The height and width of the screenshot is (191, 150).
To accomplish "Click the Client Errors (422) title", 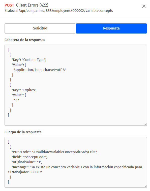I will pos(32,5).
